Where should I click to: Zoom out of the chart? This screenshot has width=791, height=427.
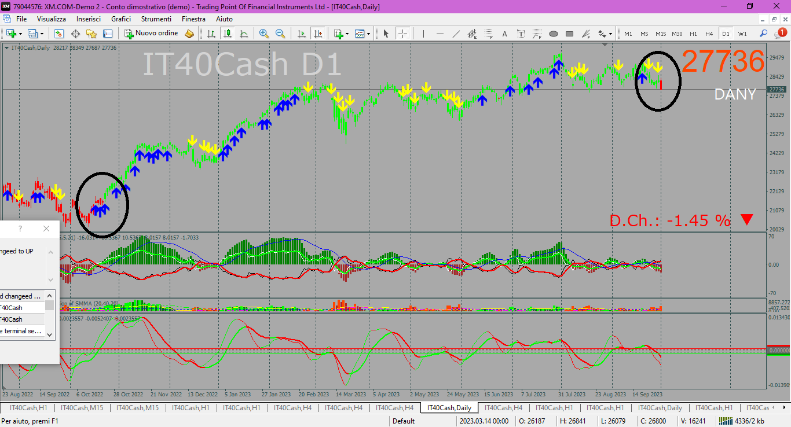coord(280,34)
